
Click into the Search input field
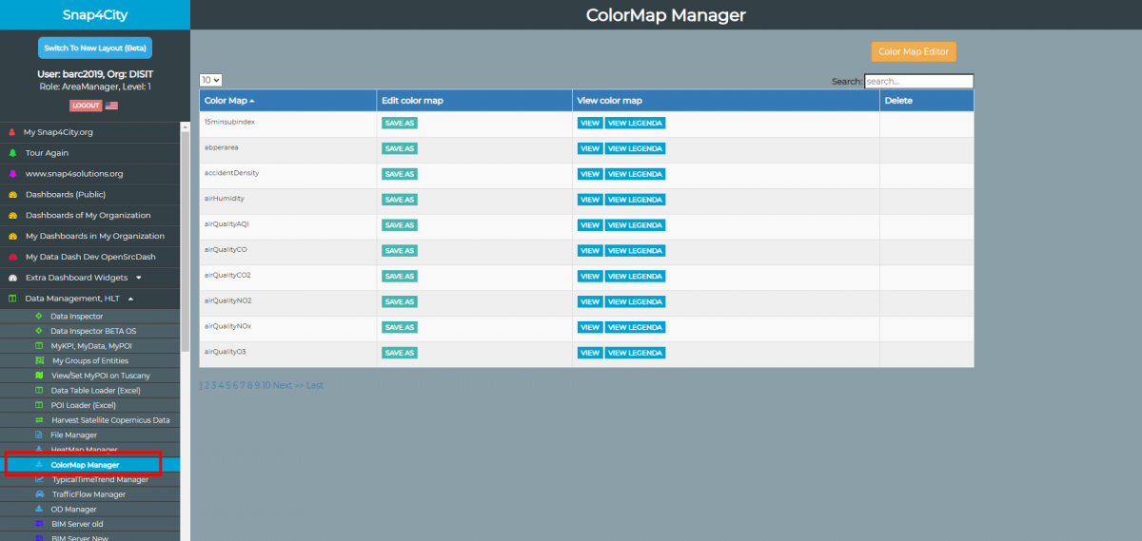coord(918,82)
